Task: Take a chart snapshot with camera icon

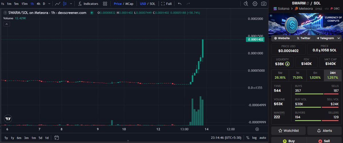Action: [264, 4]
